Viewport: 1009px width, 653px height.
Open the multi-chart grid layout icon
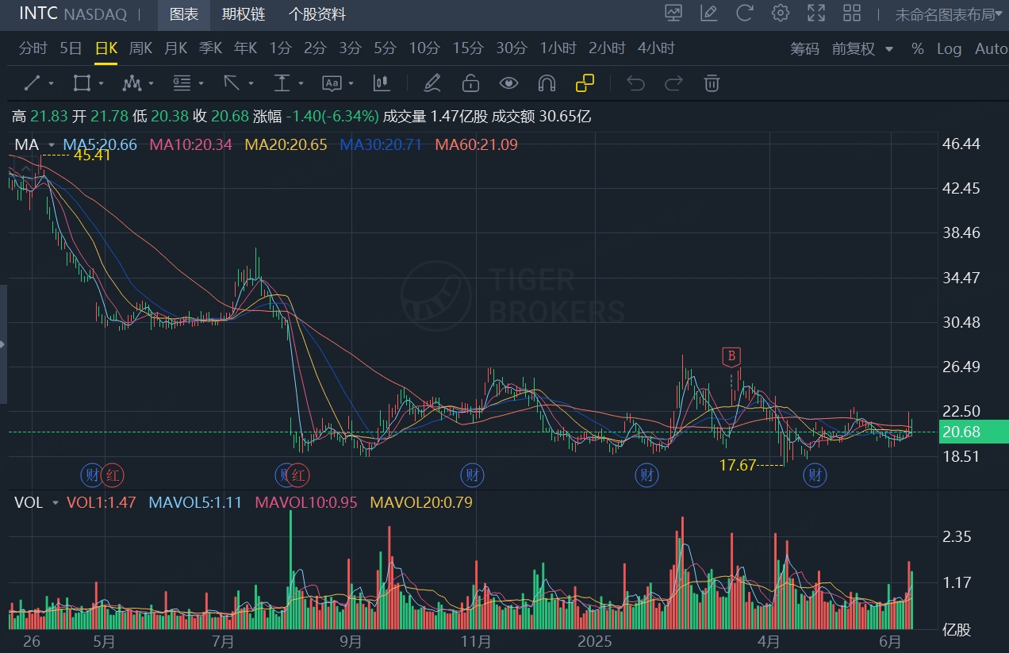[852, 13]
